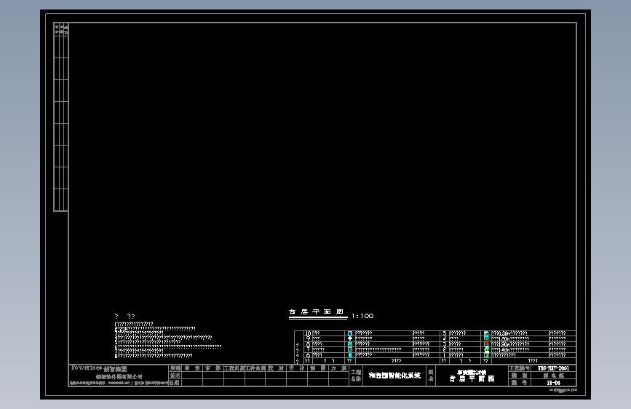Select the cyan filled symbol in legend row 6
This screenshot has height=409, width=631.
pos(349,355)
